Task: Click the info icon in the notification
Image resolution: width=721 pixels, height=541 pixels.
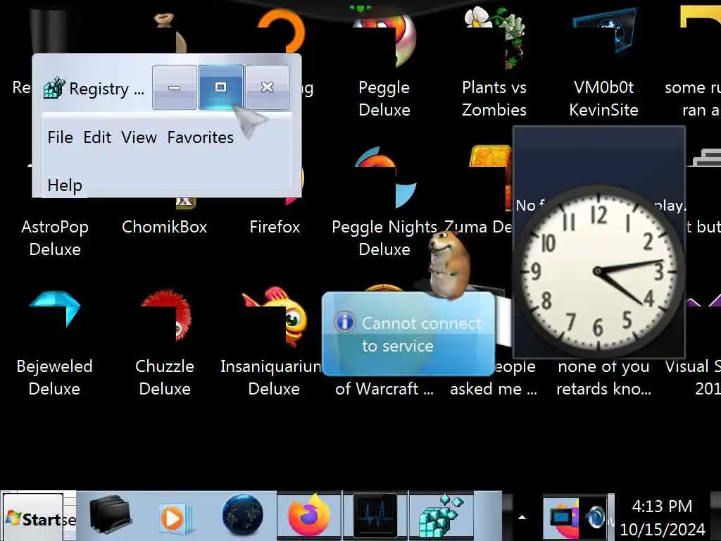Action: coord(345,322)
